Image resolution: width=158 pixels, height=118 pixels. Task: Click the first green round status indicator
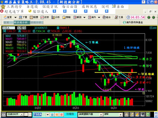coord(149,17)
